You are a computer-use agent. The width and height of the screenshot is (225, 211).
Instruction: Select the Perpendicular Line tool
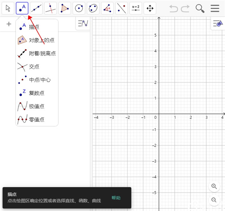51,8
